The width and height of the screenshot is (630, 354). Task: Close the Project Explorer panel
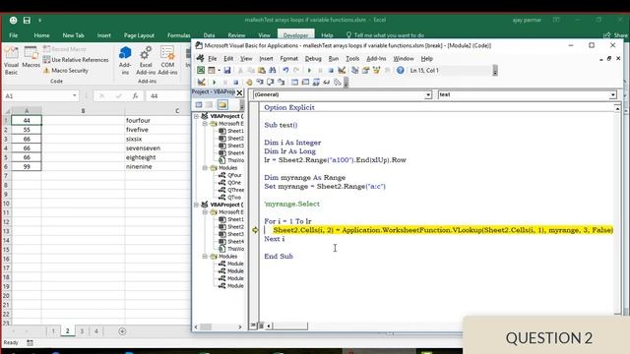pos(239,92)
